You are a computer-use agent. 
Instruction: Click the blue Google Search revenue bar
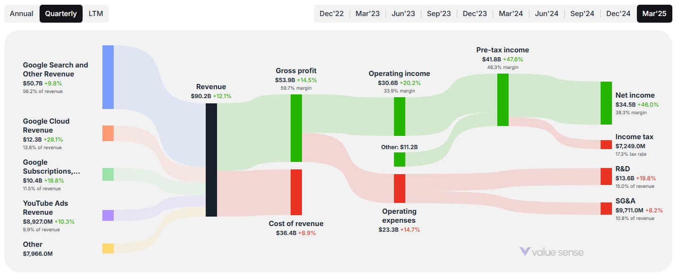click(108, 77)
